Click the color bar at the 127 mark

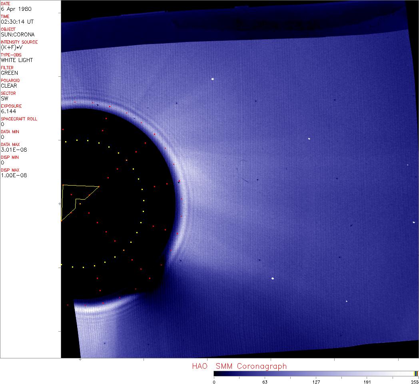(x=315, y=374)
